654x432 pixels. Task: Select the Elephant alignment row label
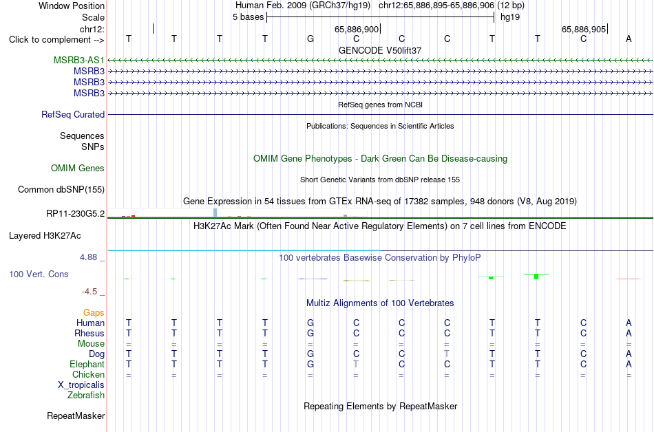pyautogui.click(x=87, y=365)
